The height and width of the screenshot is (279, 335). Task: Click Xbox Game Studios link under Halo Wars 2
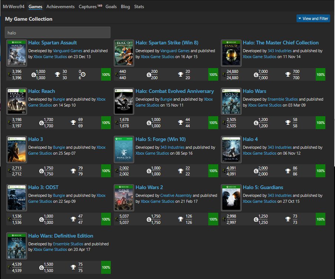click(157, 201)
